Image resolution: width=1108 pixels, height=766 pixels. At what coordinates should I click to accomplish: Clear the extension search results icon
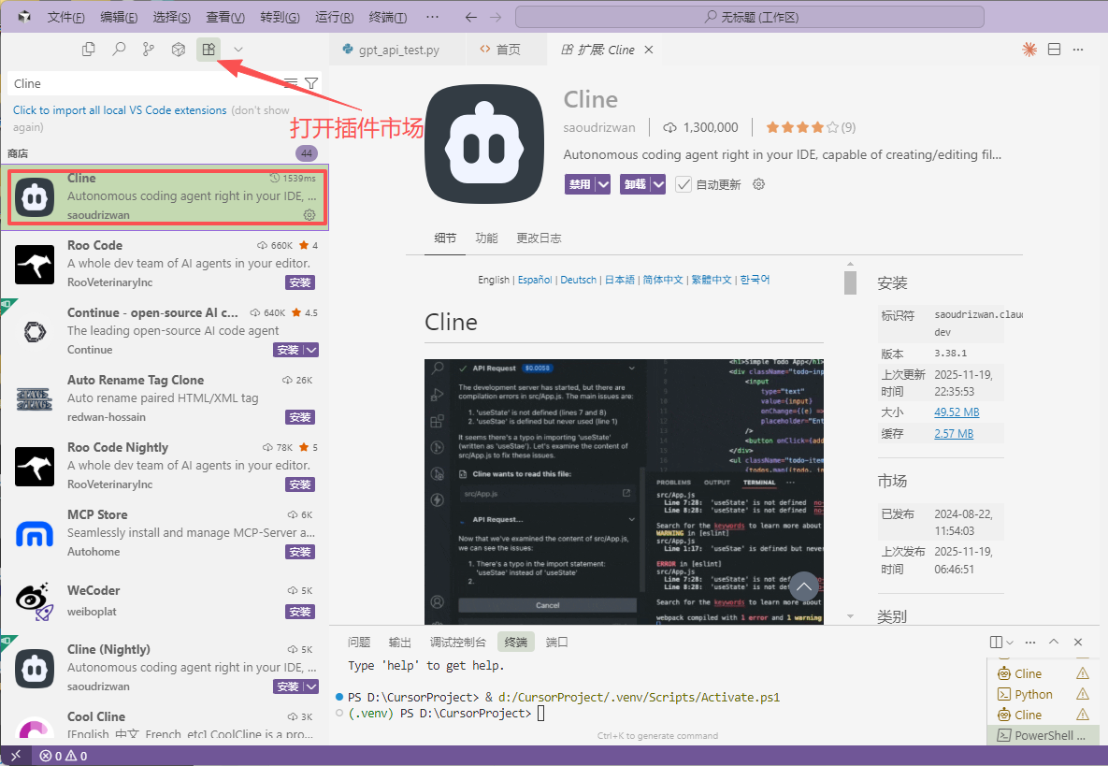[x=291, y=83]
